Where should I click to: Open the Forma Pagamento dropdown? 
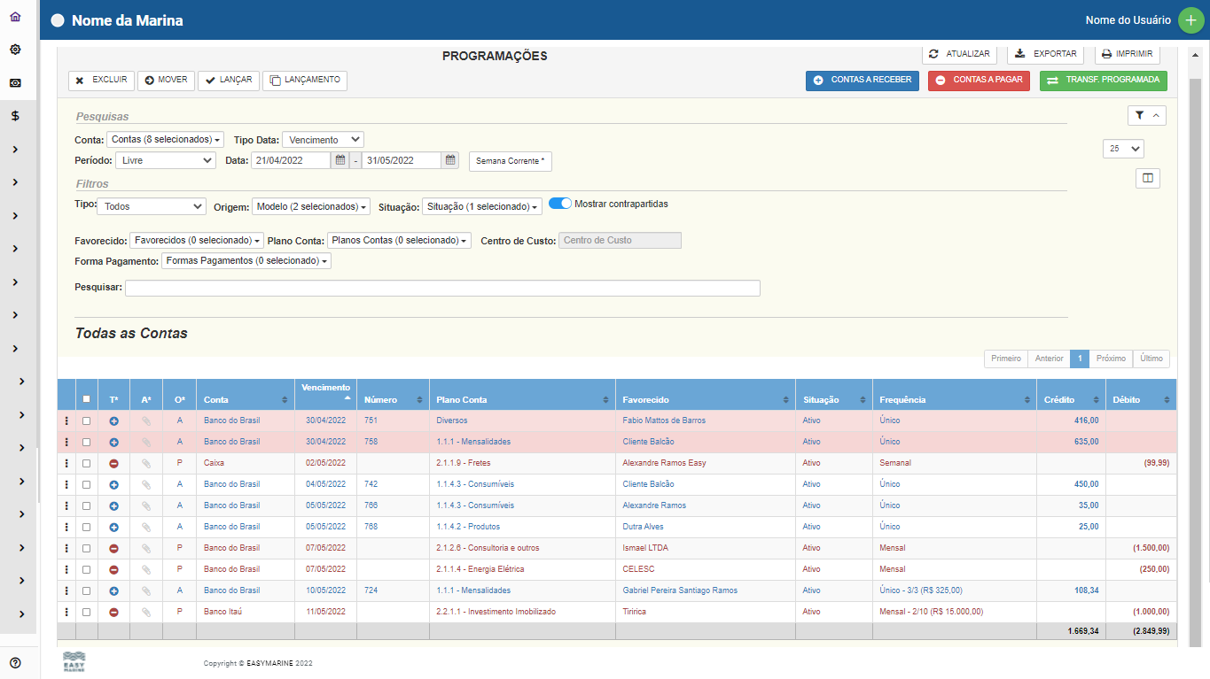246,261
